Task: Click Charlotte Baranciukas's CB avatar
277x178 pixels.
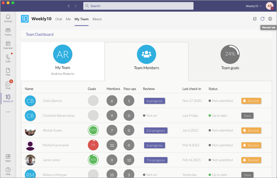Action: point(30,116)
